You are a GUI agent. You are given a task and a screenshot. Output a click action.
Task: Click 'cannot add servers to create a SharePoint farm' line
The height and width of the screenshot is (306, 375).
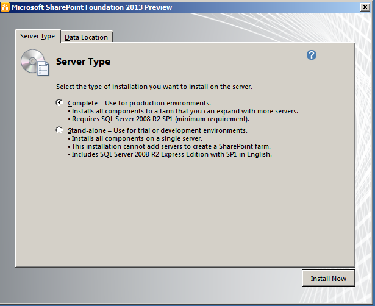point(170,146)
